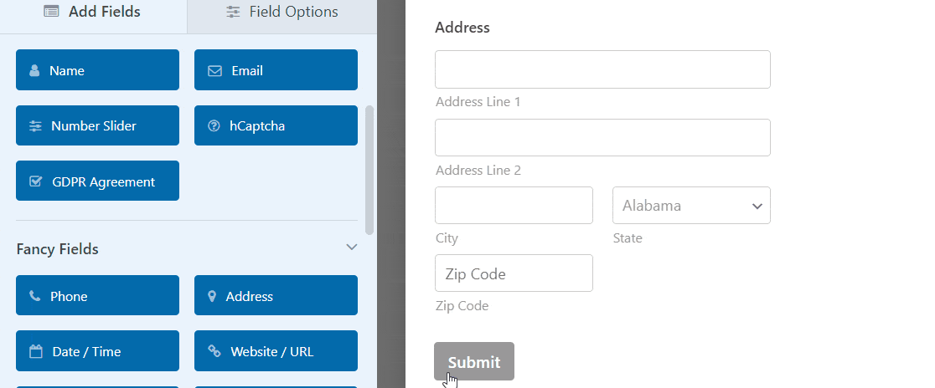
Task: Click the Name field person icon
Action: [34, 71]
